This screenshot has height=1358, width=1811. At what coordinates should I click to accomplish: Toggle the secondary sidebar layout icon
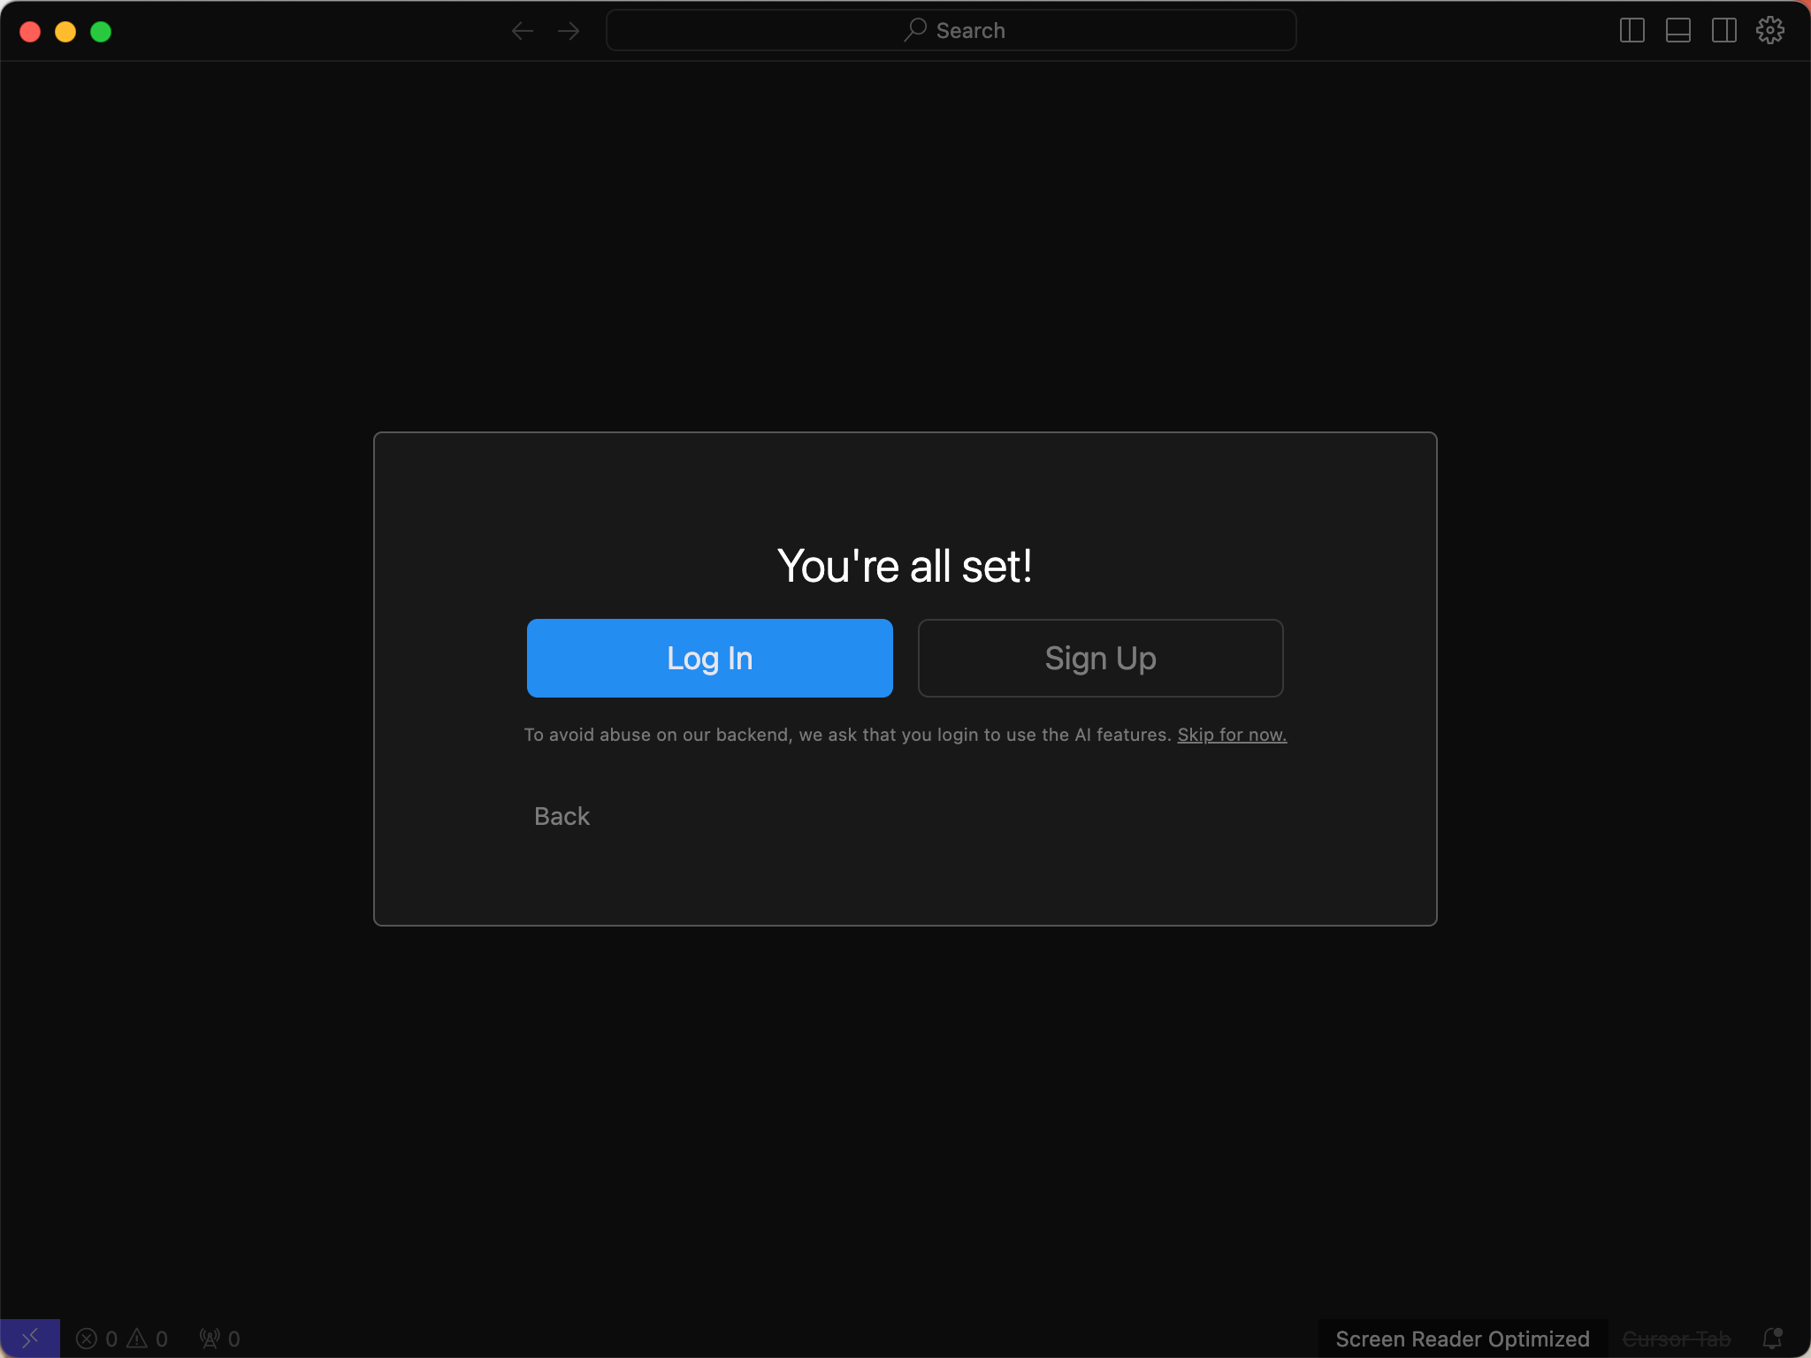pos(1723,31)
